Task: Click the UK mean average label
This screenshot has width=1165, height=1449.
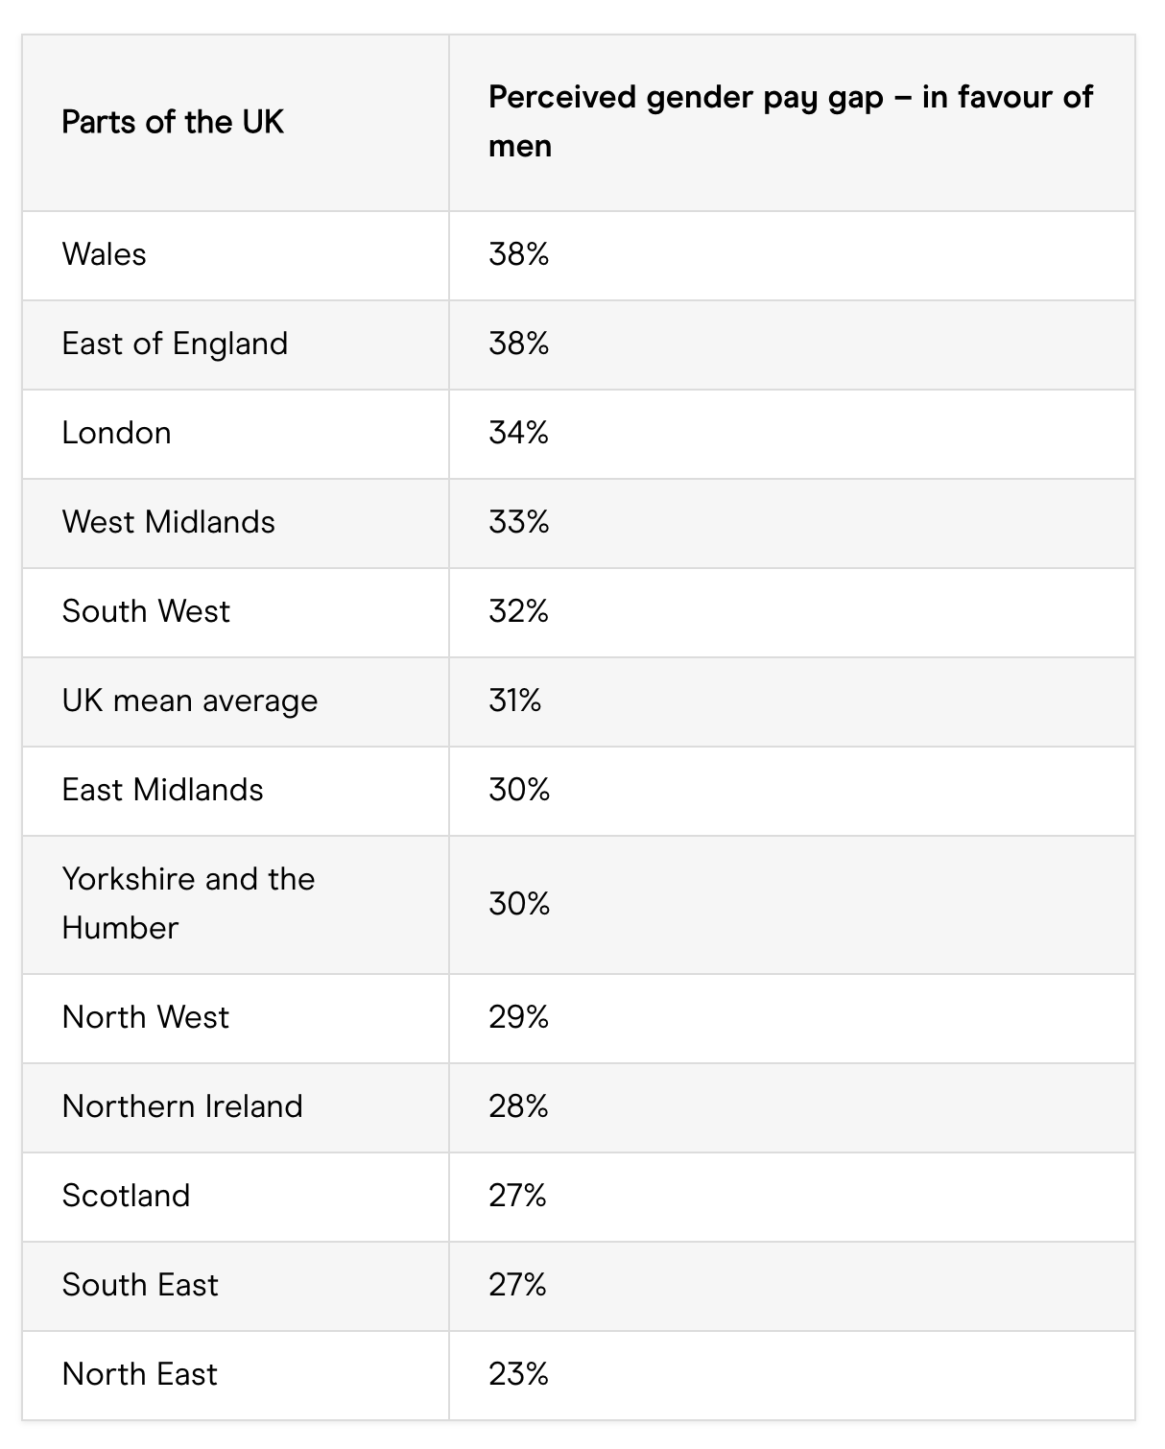Action: click(190, 701)
